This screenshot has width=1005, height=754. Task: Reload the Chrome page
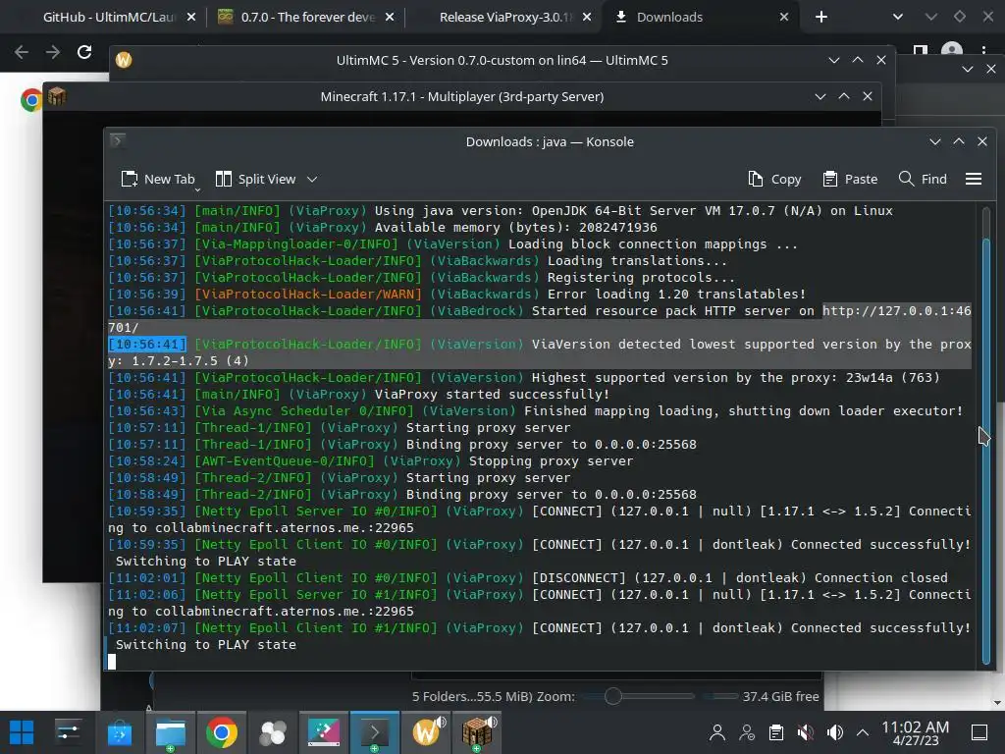point(84,52)
